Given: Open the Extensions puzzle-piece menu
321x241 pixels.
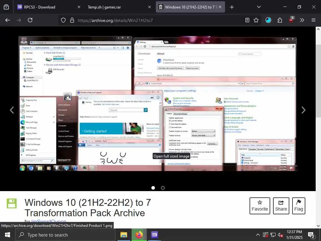Looking at the screenshot, I should (x=280, y=20).
